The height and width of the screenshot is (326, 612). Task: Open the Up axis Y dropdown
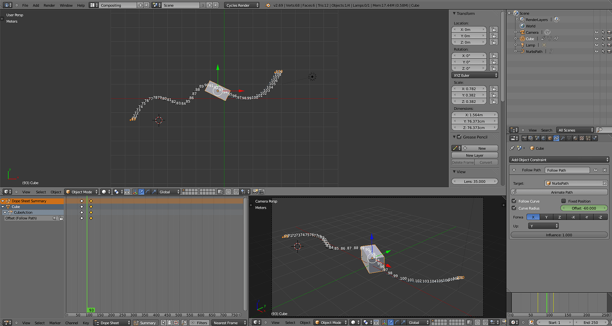(543, 226)
